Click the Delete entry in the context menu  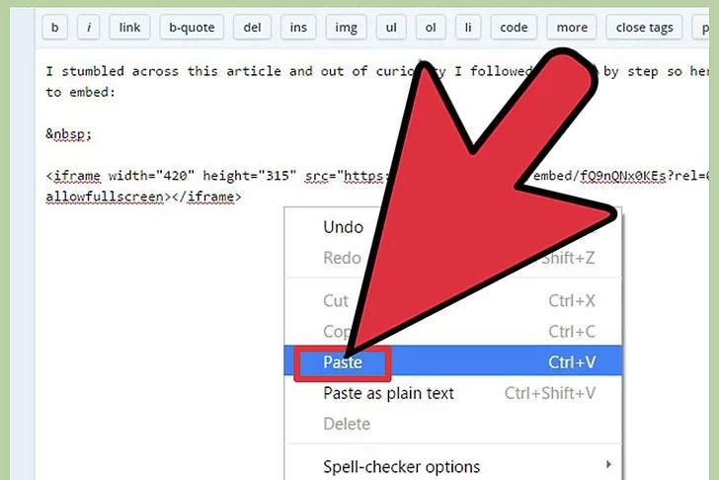(x=347, y=424)
